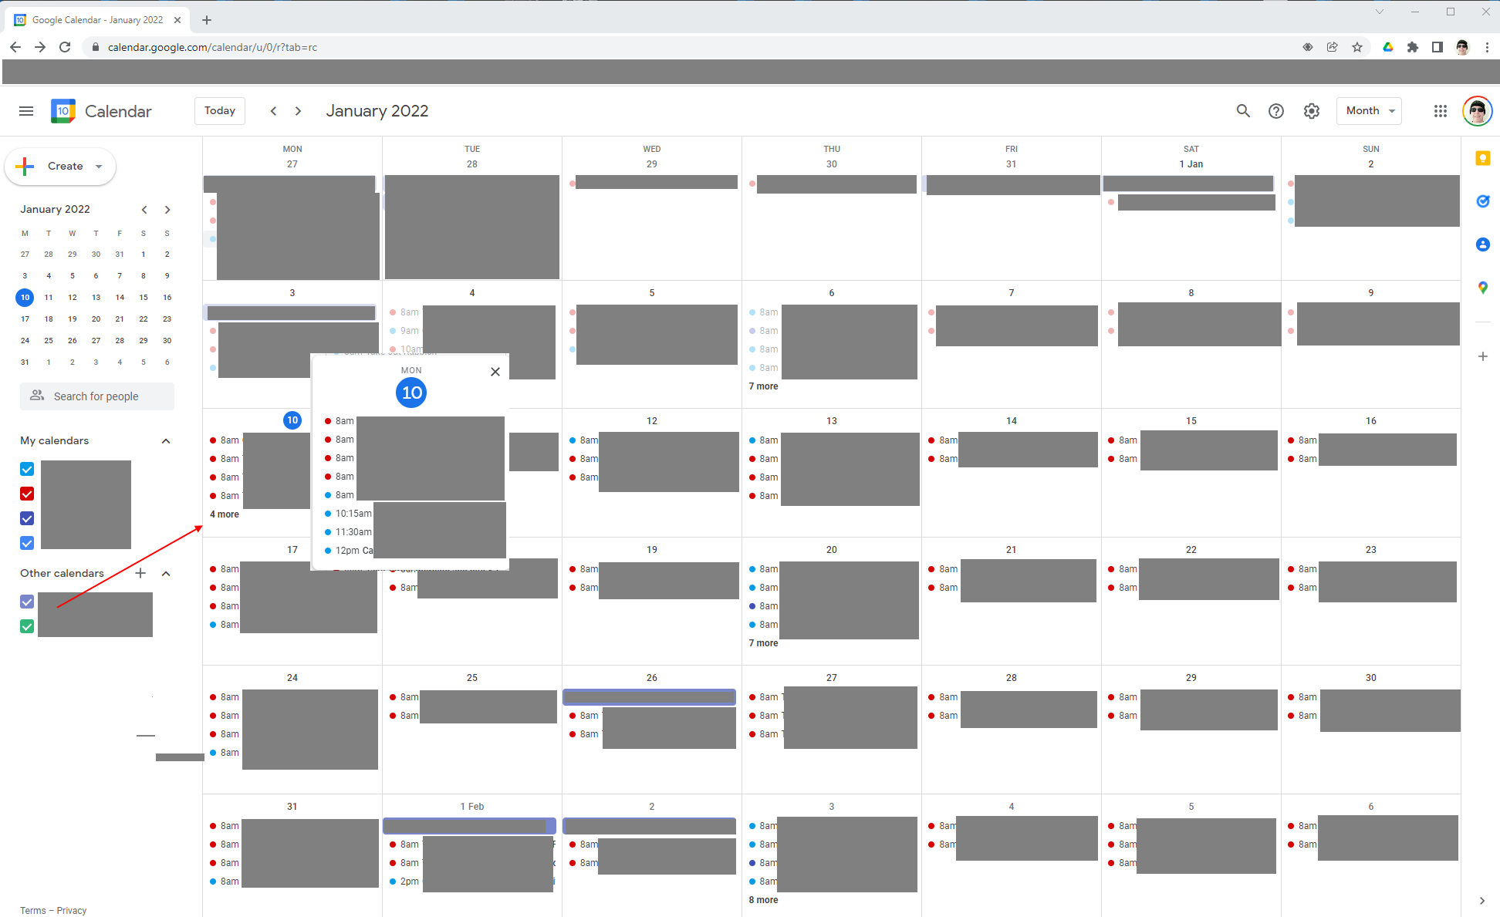1500x917 pixels.
Task: Click the calendar search magnifier icon
Action: [x=1243, y=111]
